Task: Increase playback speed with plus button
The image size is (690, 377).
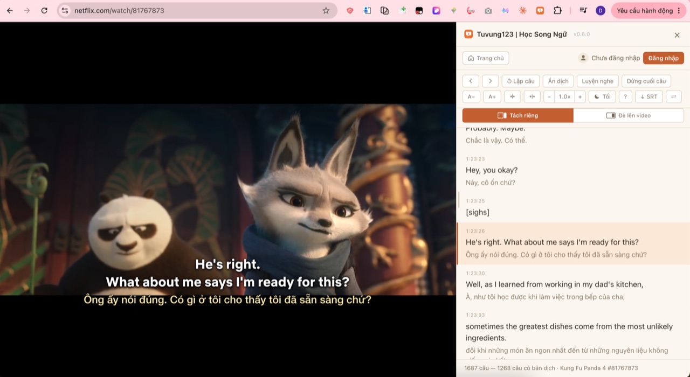Action: coord(580,96)
